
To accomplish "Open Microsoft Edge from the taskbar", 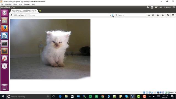I will (60, 97).
